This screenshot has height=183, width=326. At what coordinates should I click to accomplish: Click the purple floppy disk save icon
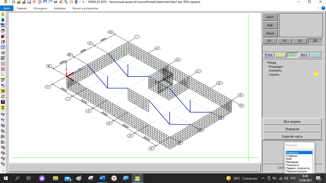pyautogui.click(x=29, y=2)
